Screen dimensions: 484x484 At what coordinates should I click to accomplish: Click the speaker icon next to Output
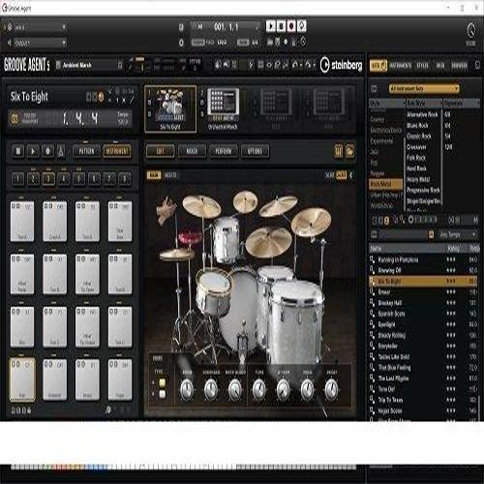tap(10, 43)
